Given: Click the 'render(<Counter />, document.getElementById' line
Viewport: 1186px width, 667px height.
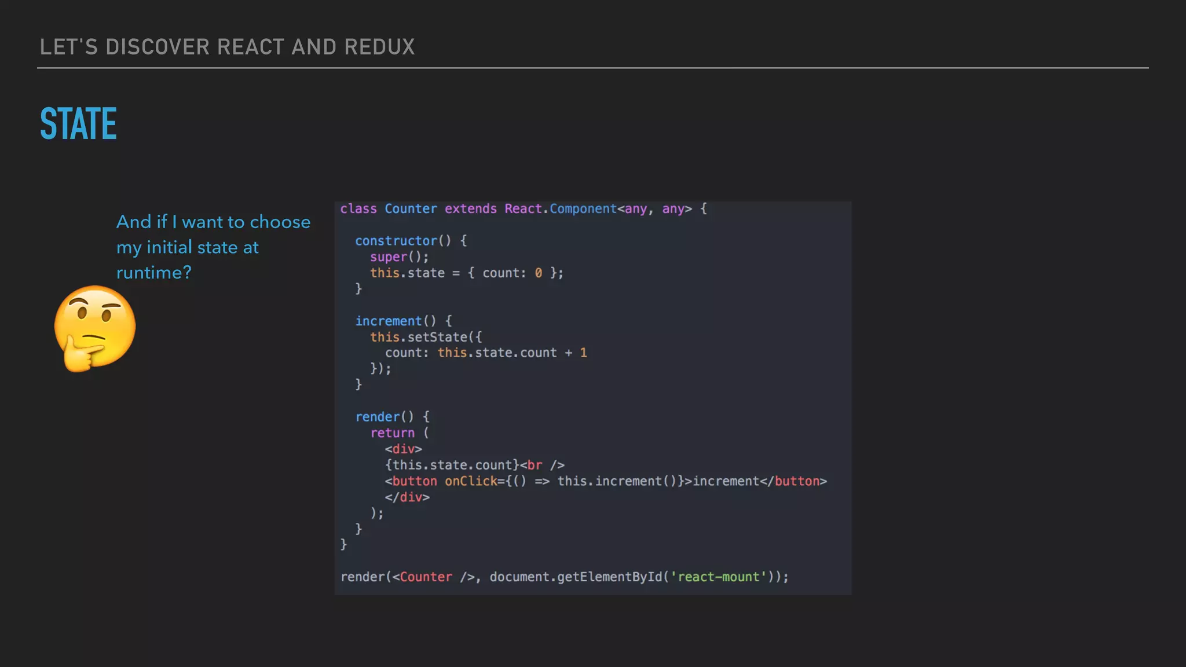Looking at the screenshot, I should pos(565,577).
